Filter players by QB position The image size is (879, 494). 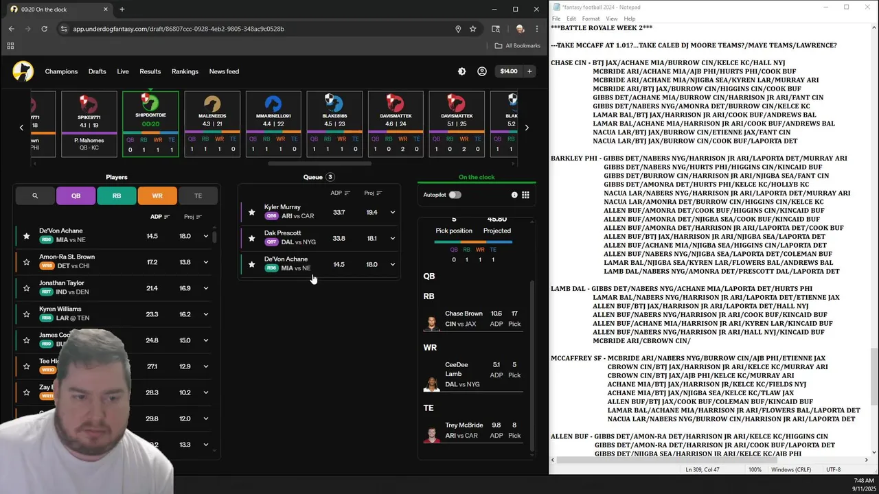point(76,196)
